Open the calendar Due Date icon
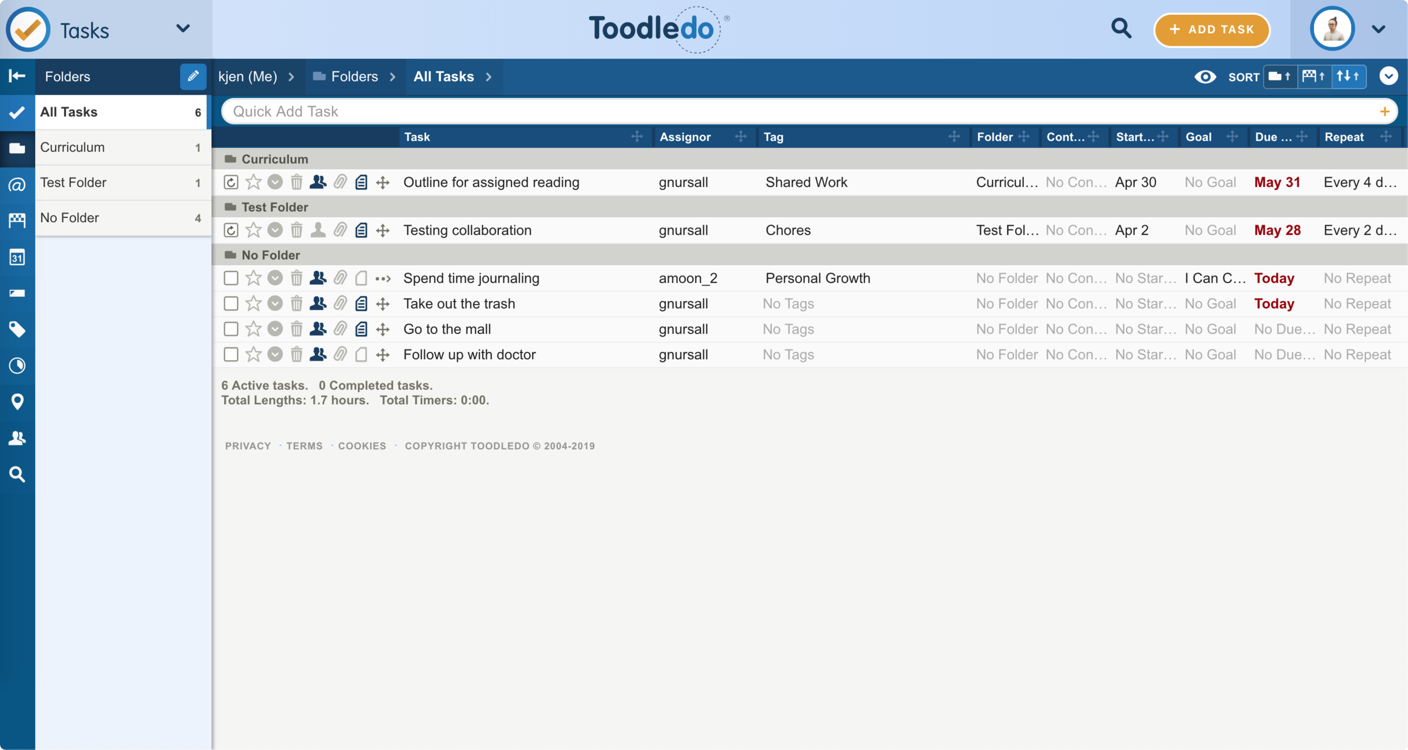Viewport: 1408px width, 750px height. click(17, 257)
